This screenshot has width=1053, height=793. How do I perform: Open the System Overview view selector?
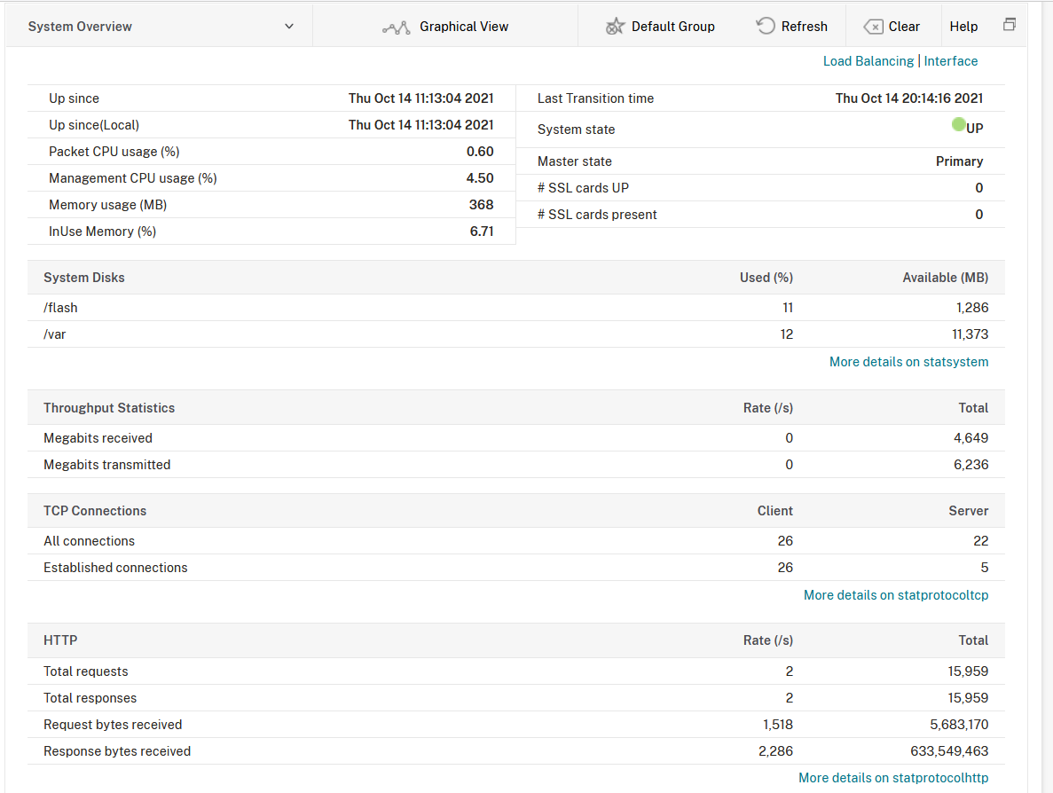160,27
